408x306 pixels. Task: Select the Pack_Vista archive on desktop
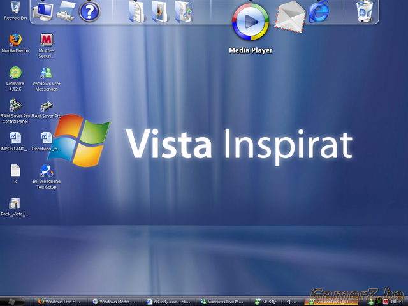point(15,207)
